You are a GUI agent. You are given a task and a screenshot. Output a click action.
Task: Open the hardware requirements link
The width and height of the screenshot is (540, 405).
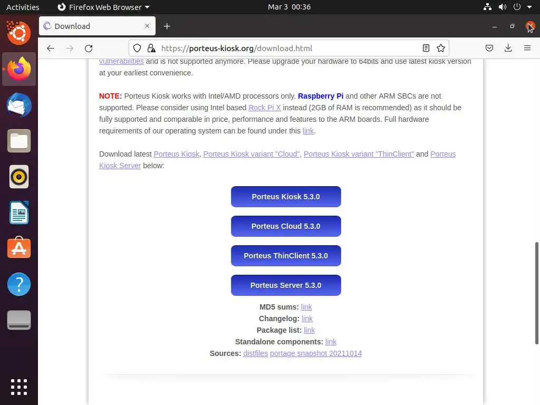point(308,131)
